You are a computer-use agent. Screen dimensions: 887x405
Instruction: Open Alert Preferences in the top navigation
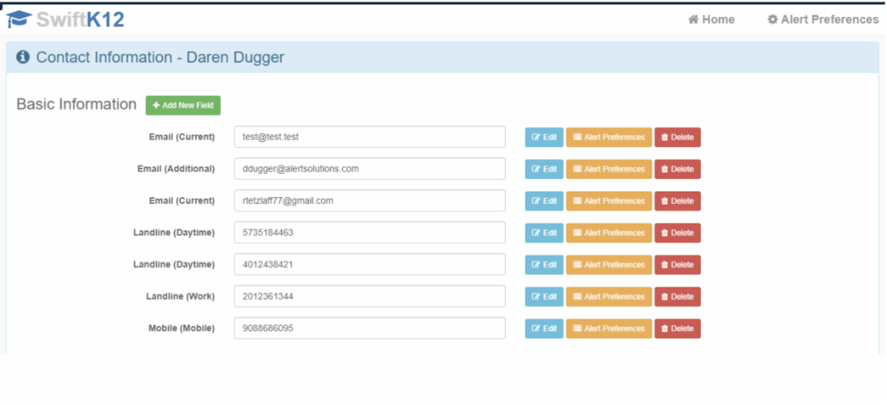coord(823,19)
